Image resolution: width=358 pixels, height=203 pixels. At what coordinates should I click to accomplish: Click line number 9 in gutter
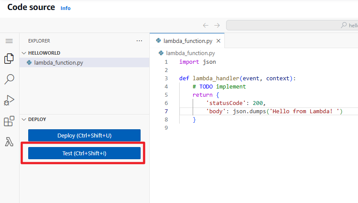point(166,128)
